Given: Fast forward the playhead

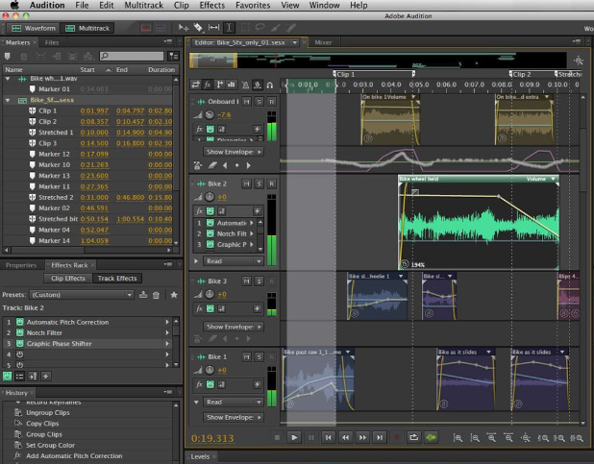Looking at the screenshot, I should [x=362, y=437].
